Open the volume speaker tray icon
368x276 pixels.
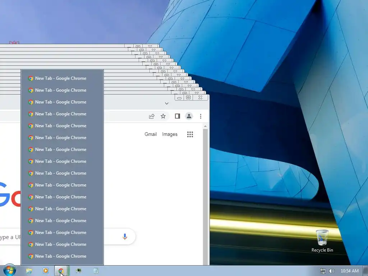(x=332, y=271)
